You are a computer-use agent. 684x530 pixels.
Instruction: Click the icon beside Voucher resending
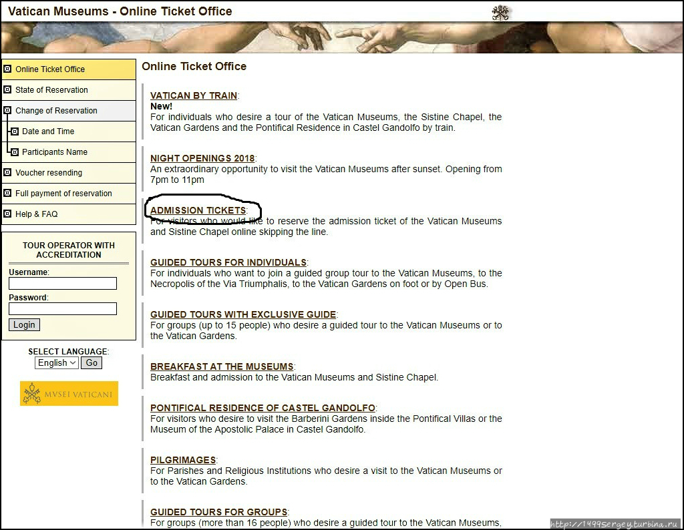pyautogui.click(x=7, y=173)
